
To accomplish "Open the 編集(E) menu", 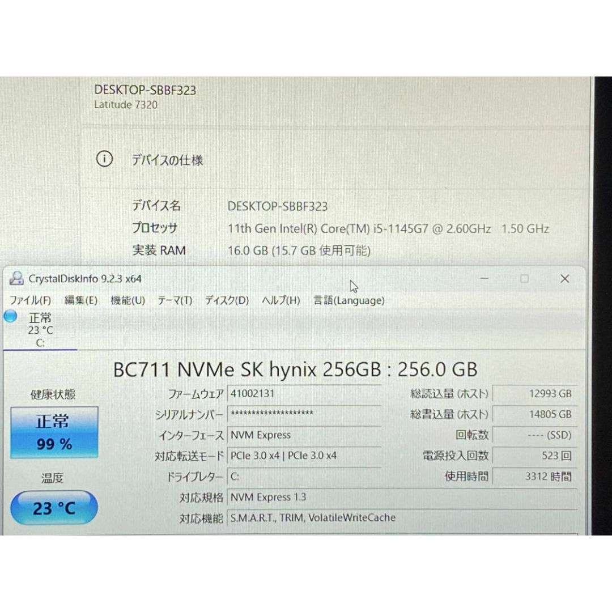I will tap(81, 300).
